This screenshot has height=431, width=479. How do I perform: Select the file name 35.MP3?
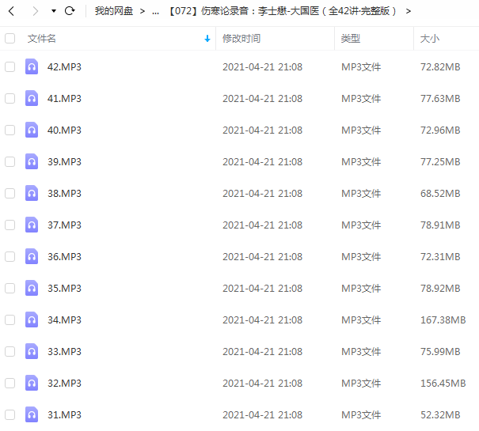coord(64,288)
